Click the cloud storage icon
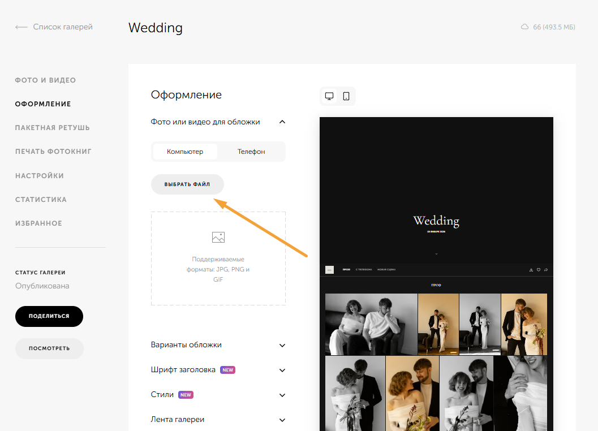This screenshot has height=431, width=598. [525, 27]
